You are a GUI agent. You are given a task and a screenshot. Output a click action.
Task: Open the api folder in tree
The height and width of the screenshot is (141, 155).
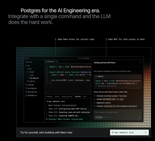click(x=31, y=75)
